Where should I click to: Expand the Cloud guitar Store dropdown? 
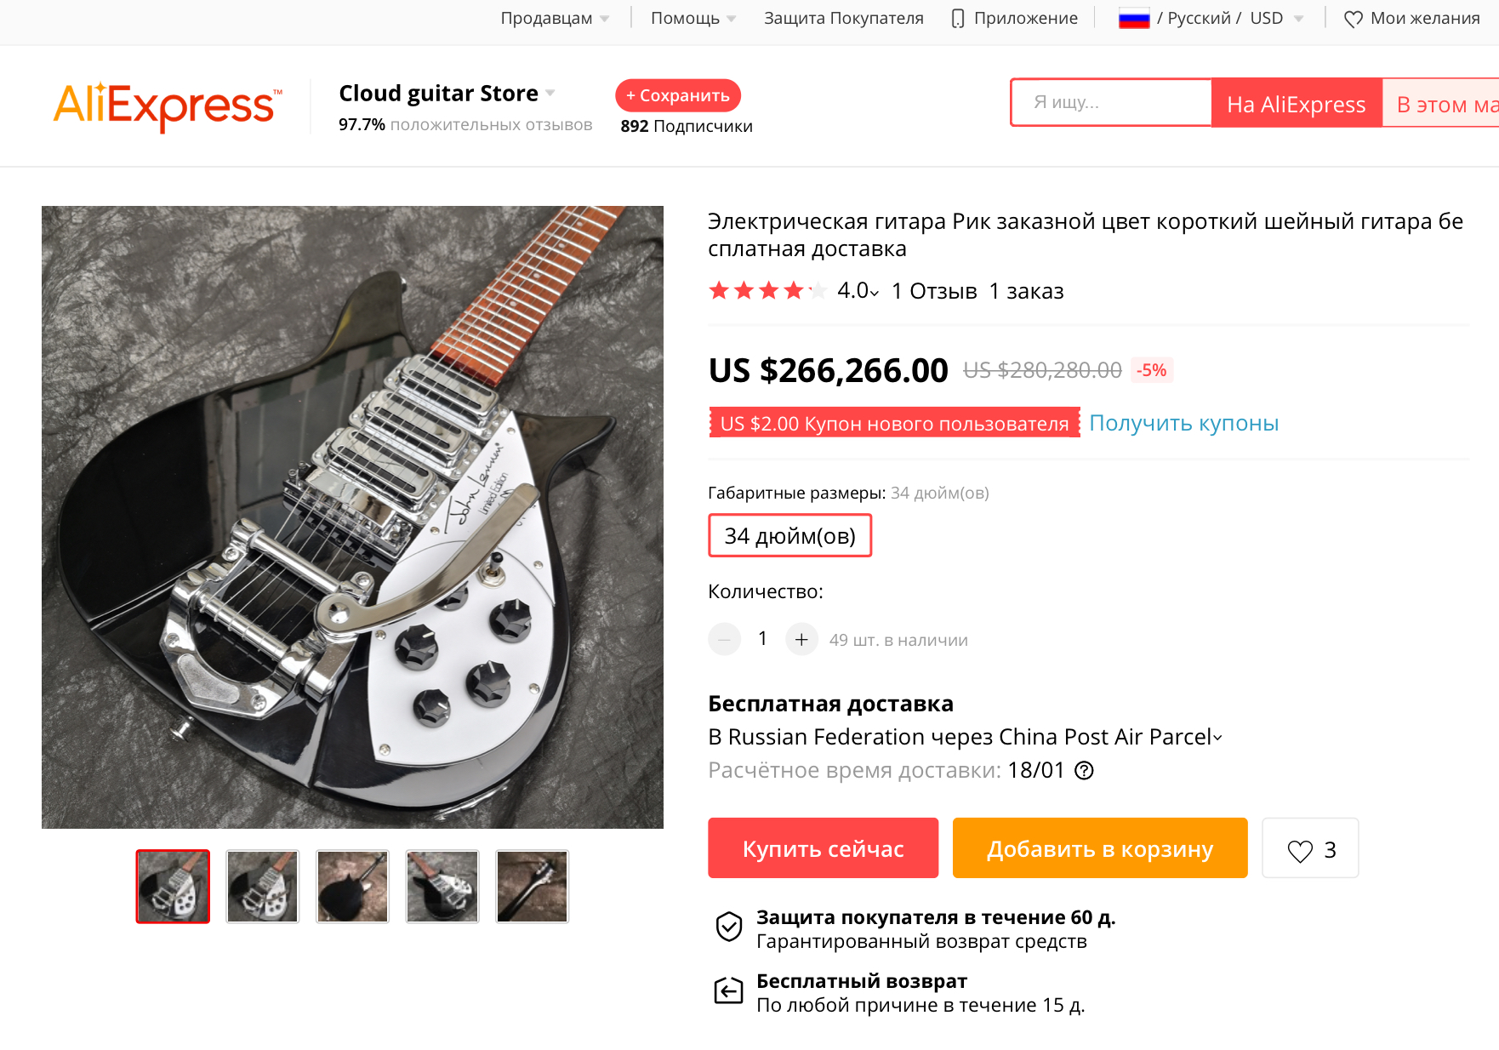tap(550, 94)
